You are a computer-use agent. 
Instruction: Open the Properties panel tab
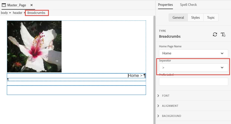click(165, 5)
